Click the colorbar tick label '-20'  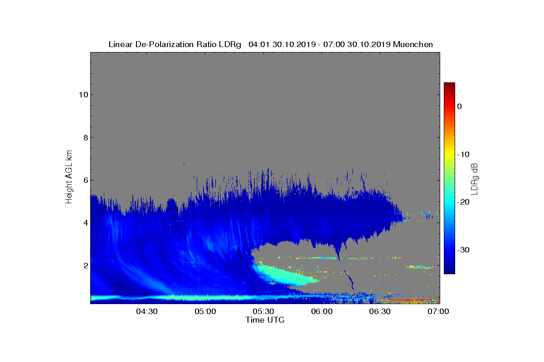[463, 202]
